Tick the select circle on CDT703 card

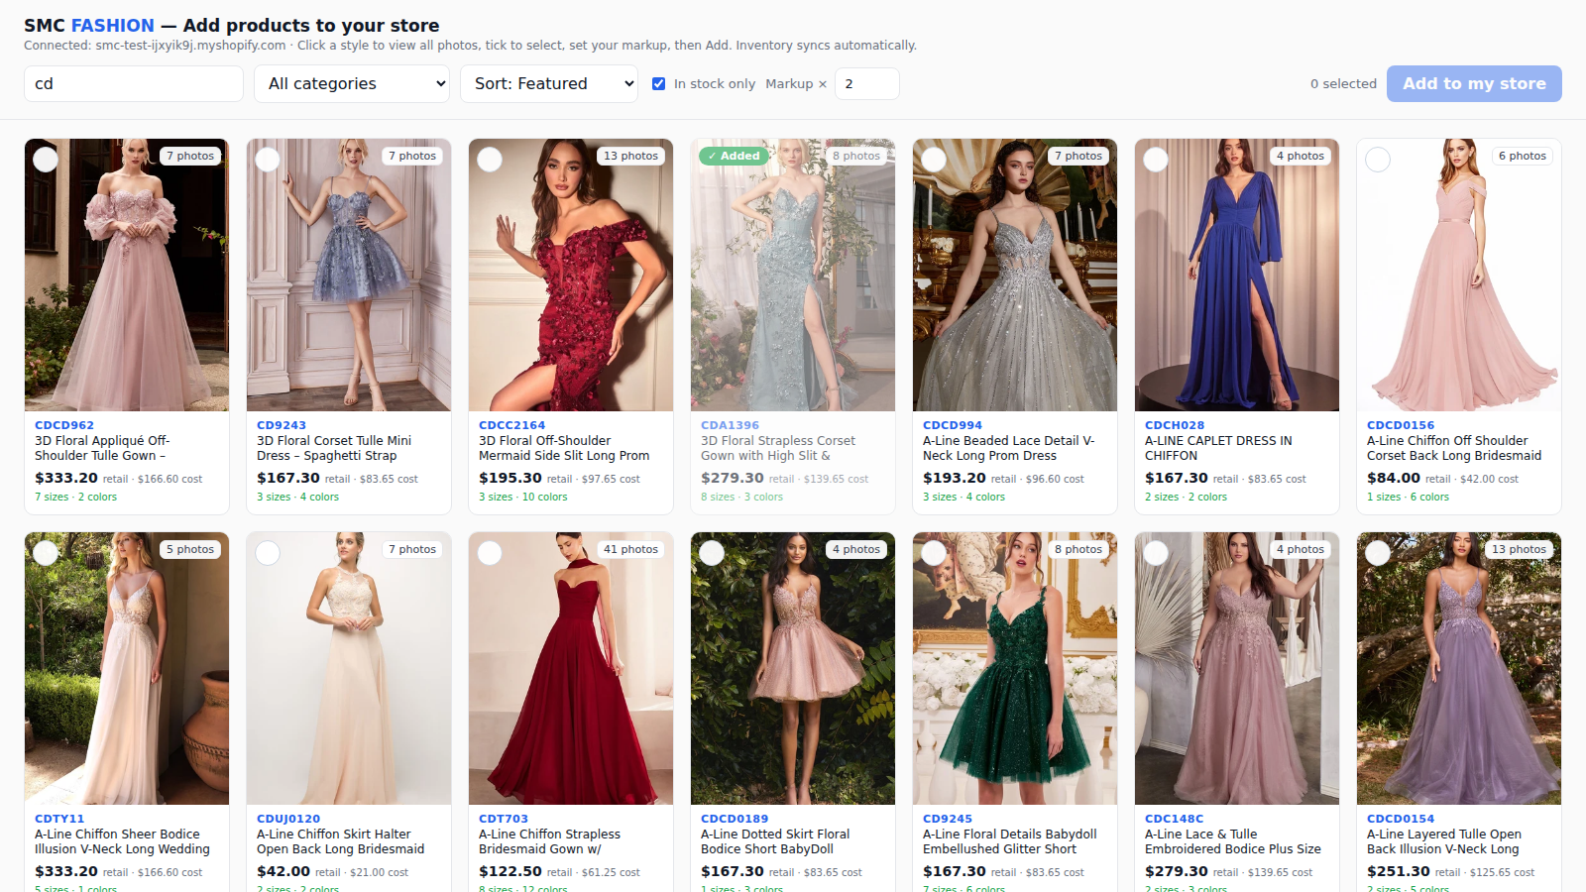(x=490, y=553)
